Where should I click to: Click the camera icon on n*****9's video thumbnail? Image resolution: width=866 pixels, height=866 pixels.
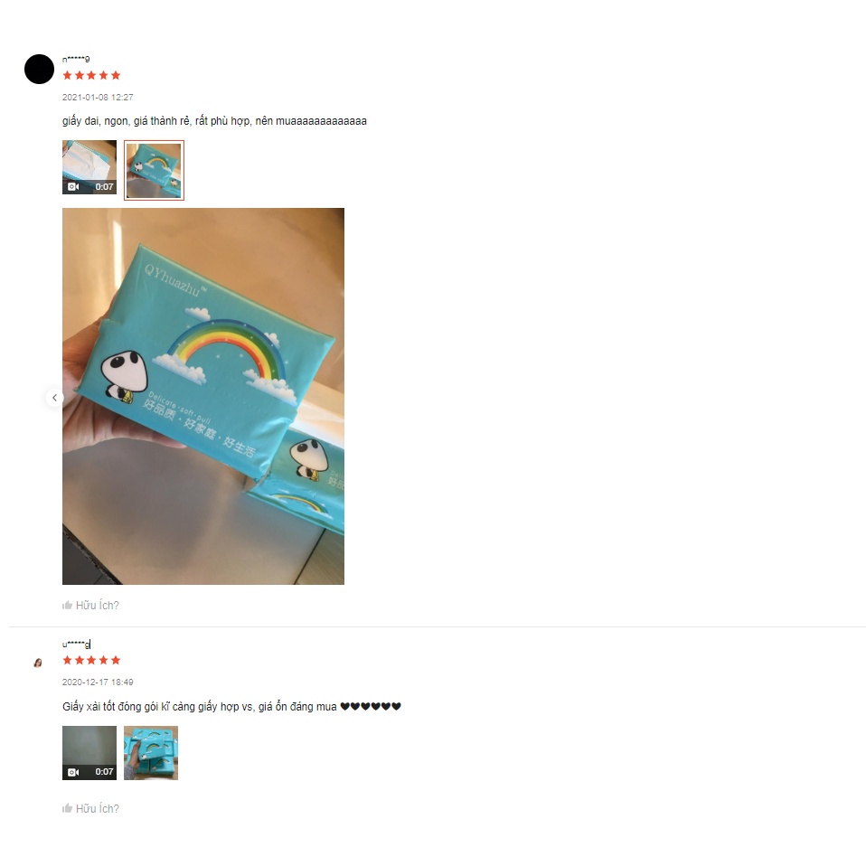73,187
